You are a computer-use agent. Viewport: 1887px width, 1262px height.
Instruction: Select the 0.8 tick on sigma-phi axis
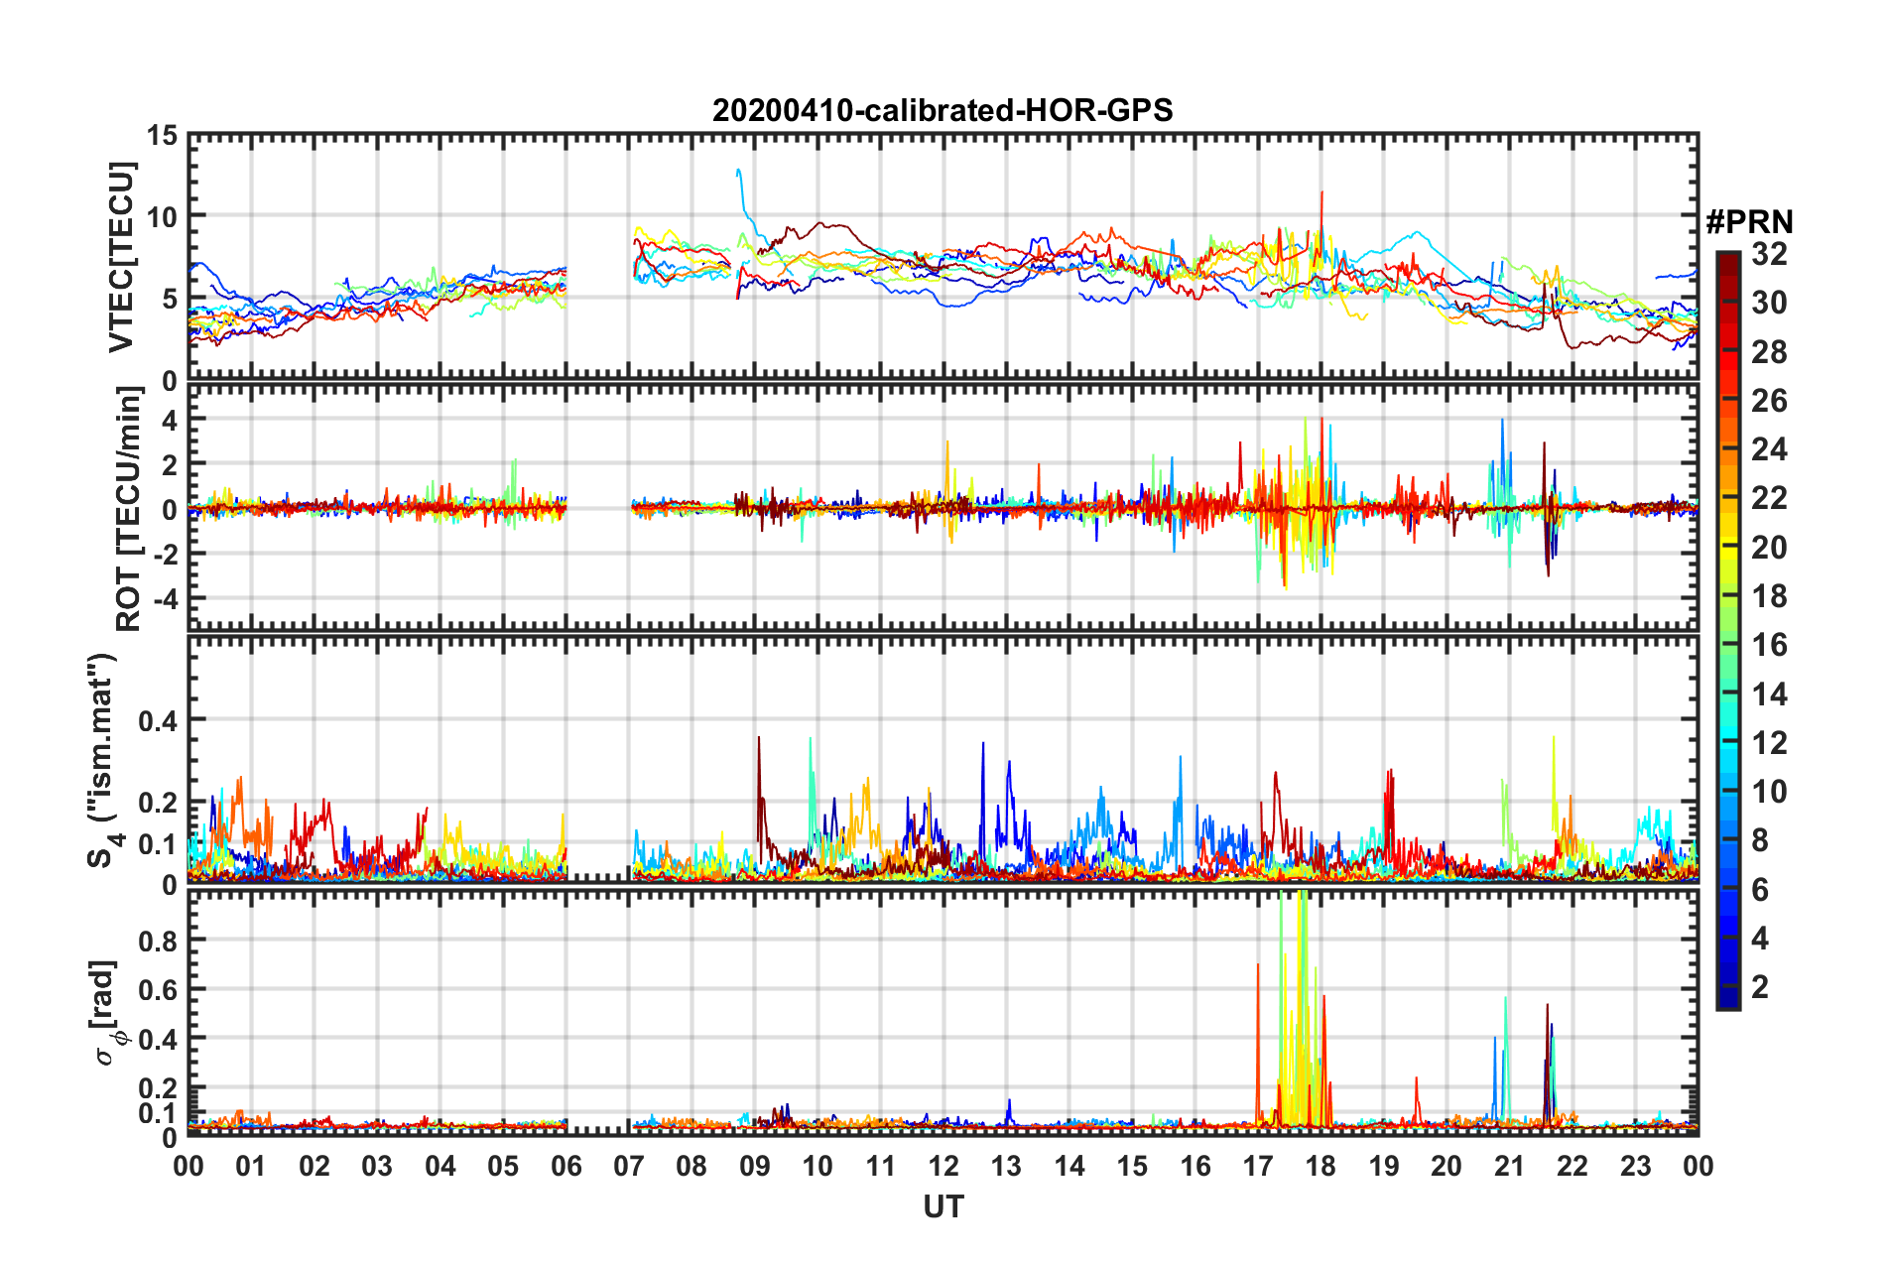[159, 940]
